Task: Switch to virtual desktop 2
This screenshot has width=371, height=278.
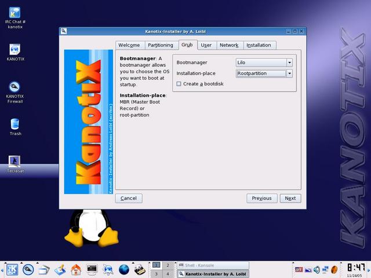Action: pos(168,265)
